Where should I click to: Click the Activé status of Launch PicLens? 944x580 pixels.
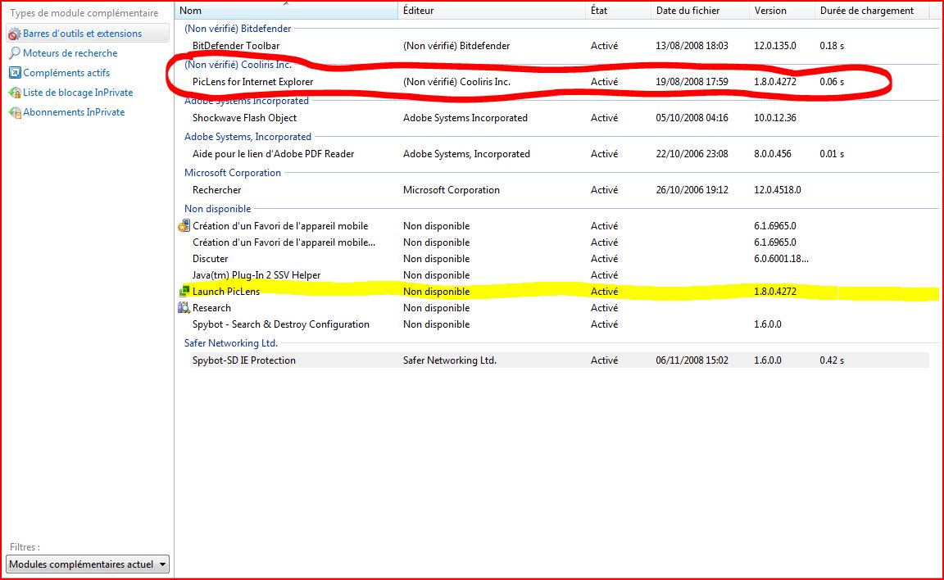(605, 291)
